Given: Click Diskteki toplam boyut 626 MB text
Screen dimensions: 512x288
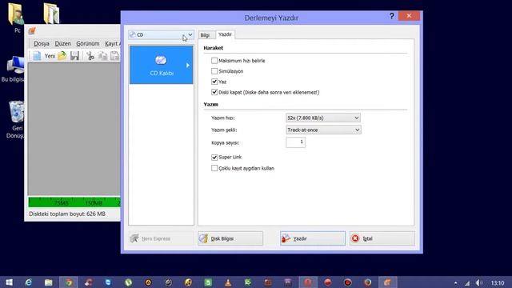Looking at the screenshot, I should click(67, 214).
